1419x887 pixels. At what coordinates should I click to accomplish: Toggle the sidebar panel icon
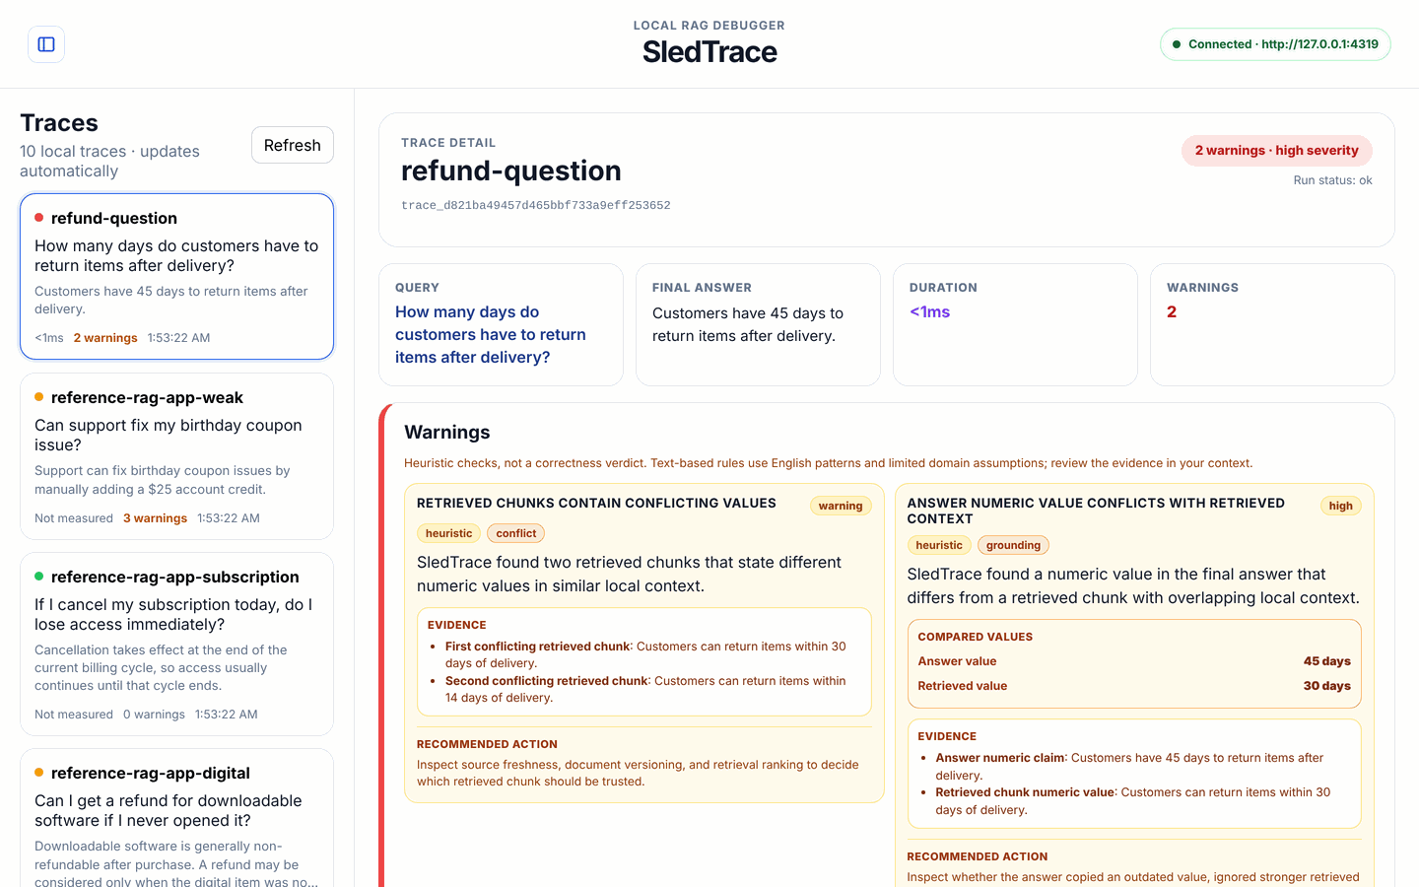(46, 44)
